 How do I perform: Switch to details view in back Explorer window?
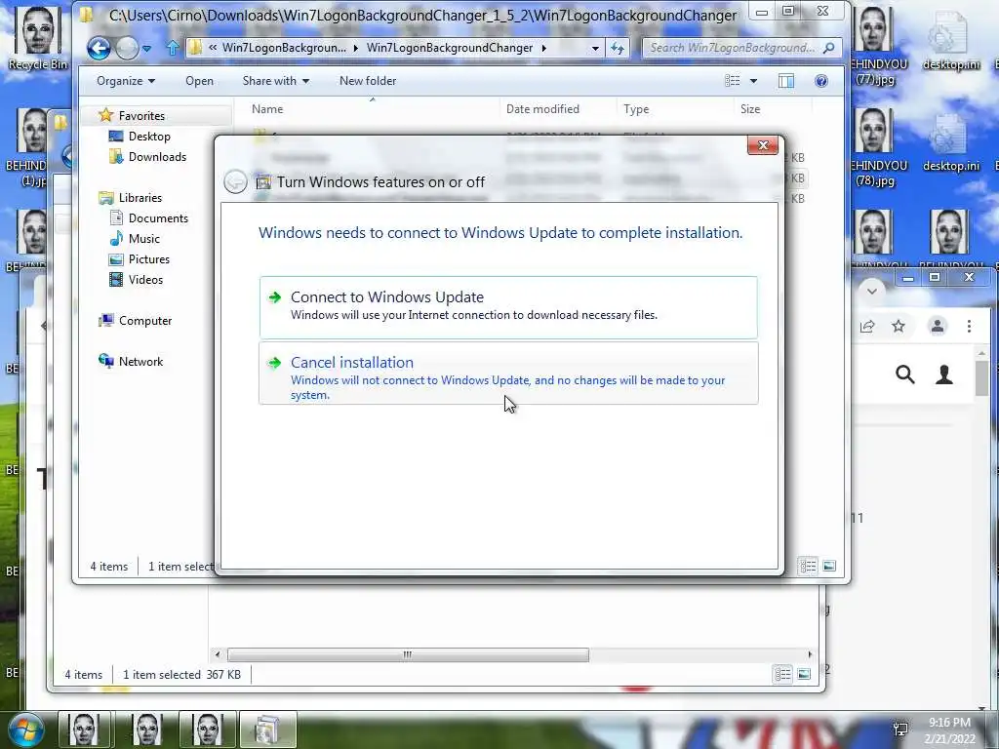783,674
